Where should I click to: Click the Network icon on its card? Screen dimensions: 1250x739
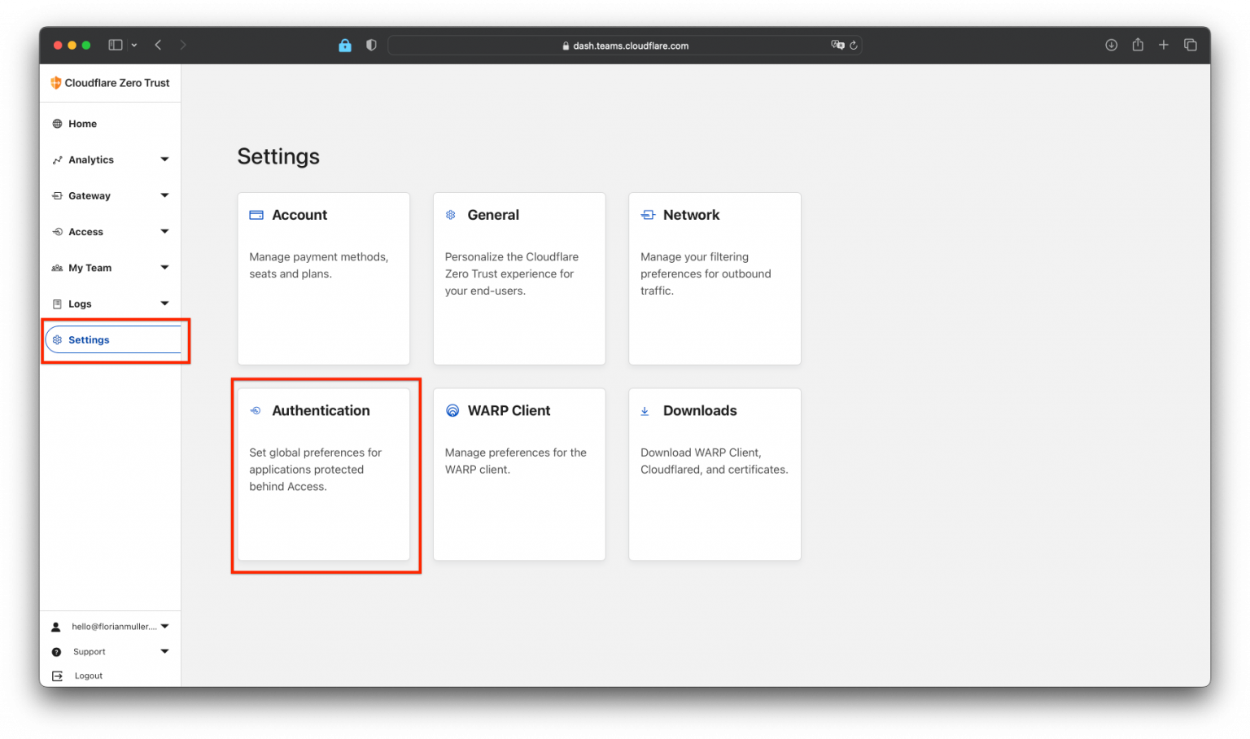[x=647, y=214]
